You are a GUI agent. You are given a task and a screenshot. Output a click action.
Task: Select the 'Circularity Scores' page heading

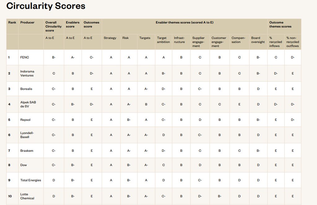pos(46,6)
